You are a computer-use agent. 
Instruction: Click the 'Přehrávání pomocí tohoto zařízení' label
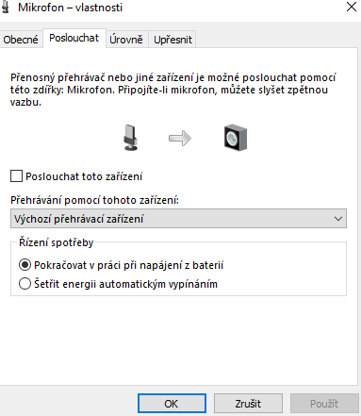(94, 200)
